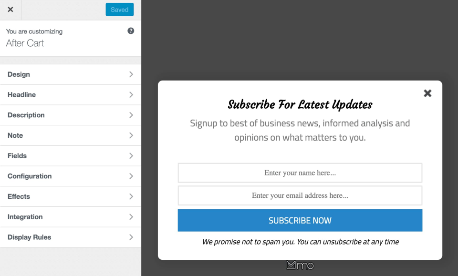Viewport: 458px width, 276px height.
Task: Open the Configuration settings panel
Action: point(71,176)
